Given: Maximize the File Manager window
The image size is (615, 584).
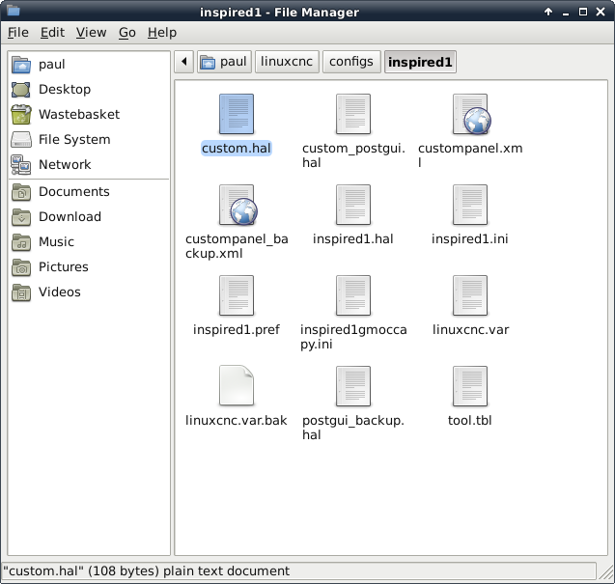Looking at the screenshot, I should tap(583, 12).
